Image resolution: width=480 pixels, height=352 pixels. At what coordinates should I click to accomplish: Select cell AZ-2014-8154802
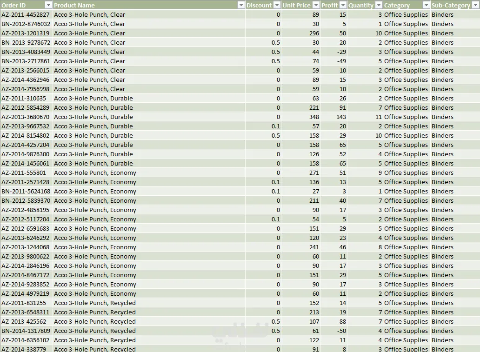click(x=26, y=136)
